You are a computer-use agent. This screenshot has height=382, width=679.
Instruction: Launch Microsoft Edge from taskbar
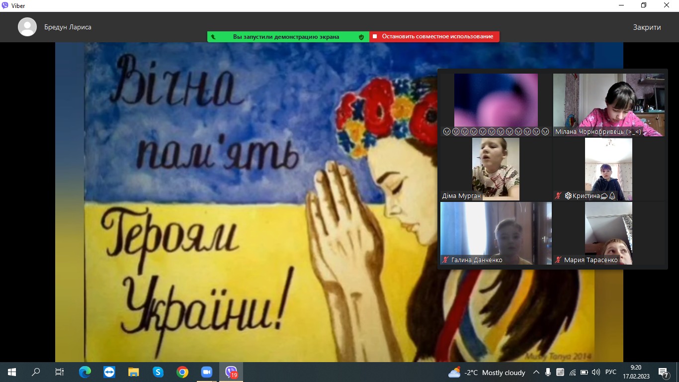click(x=85, y=372)
